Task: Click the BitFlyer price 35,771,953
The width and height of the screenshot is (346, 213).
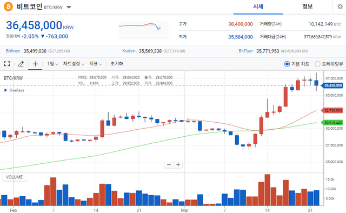Action: coord(268,51)
